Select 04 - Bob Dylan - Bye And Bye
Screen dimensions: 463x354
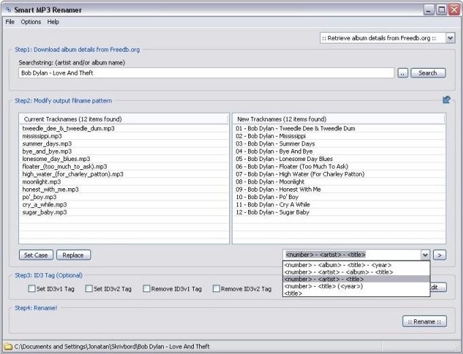point(339,152)
